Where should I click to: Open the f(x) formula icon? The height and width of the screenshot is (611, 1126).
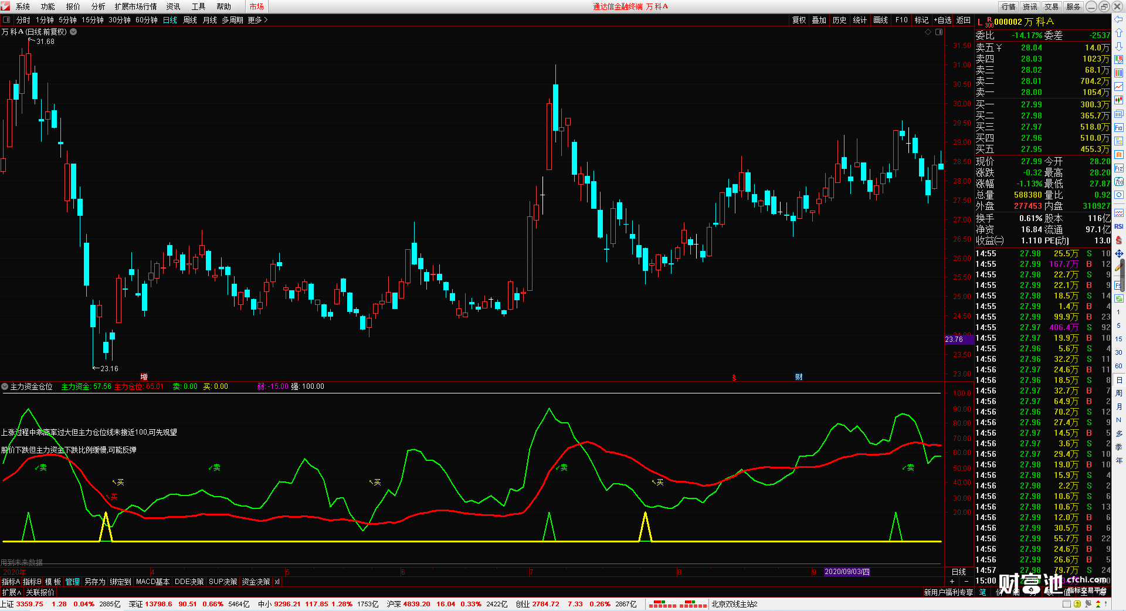click(x=1119, y=181)
